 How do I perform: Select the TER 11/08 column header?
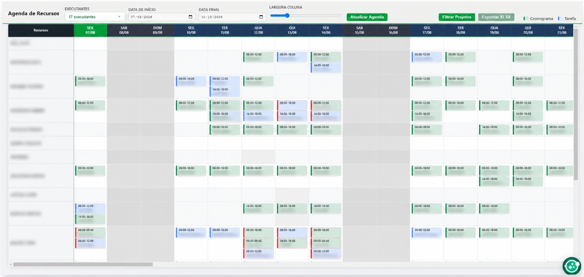[225, 30]
